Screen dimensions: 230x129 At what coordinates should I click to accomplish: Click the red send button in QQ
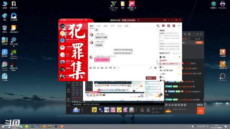pyautogui.click(x=149, y=78)
